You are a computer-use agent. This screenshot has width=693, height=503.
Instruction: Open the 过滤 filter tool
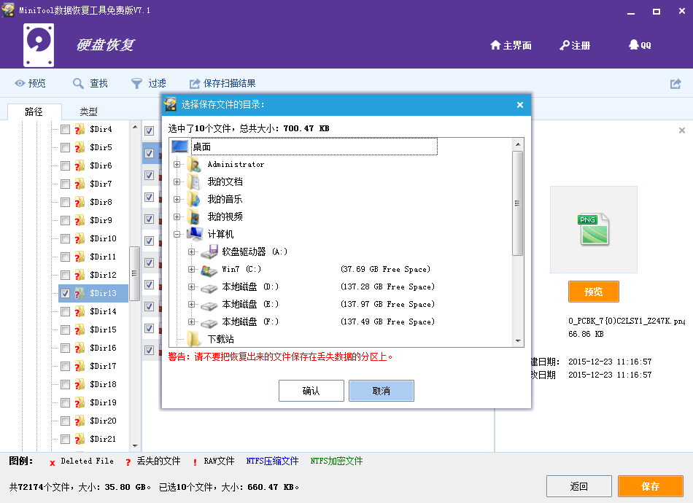(149, 83)
